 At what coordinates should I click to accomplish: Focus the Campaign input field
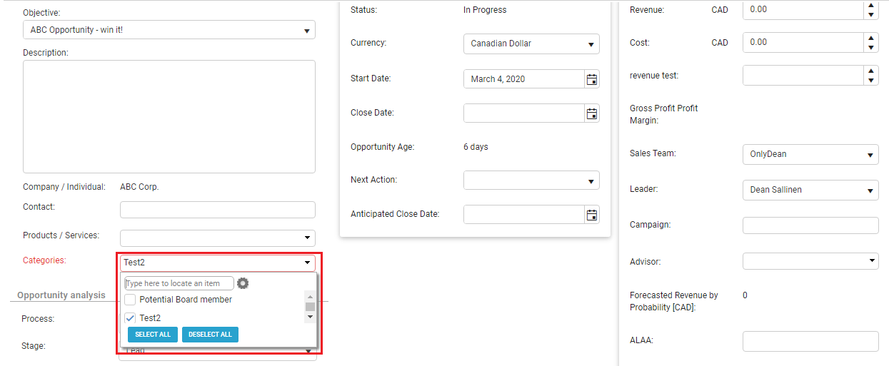pos(810,225)
